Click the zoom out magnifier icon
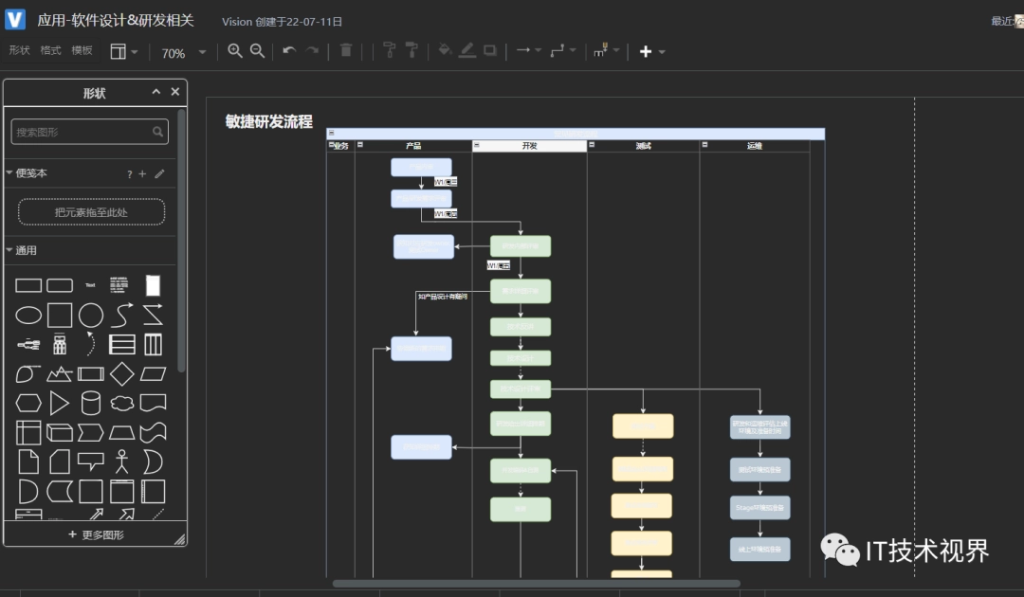The image size is (1024, 597). [x=257, y=51]
